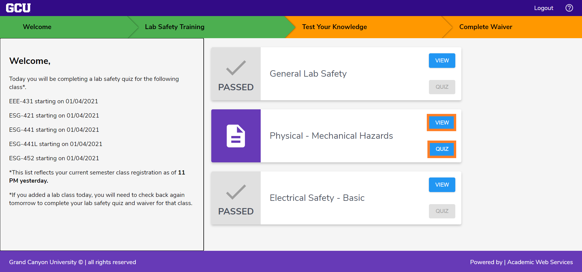View the General Lab Safety training

(442, 61)
